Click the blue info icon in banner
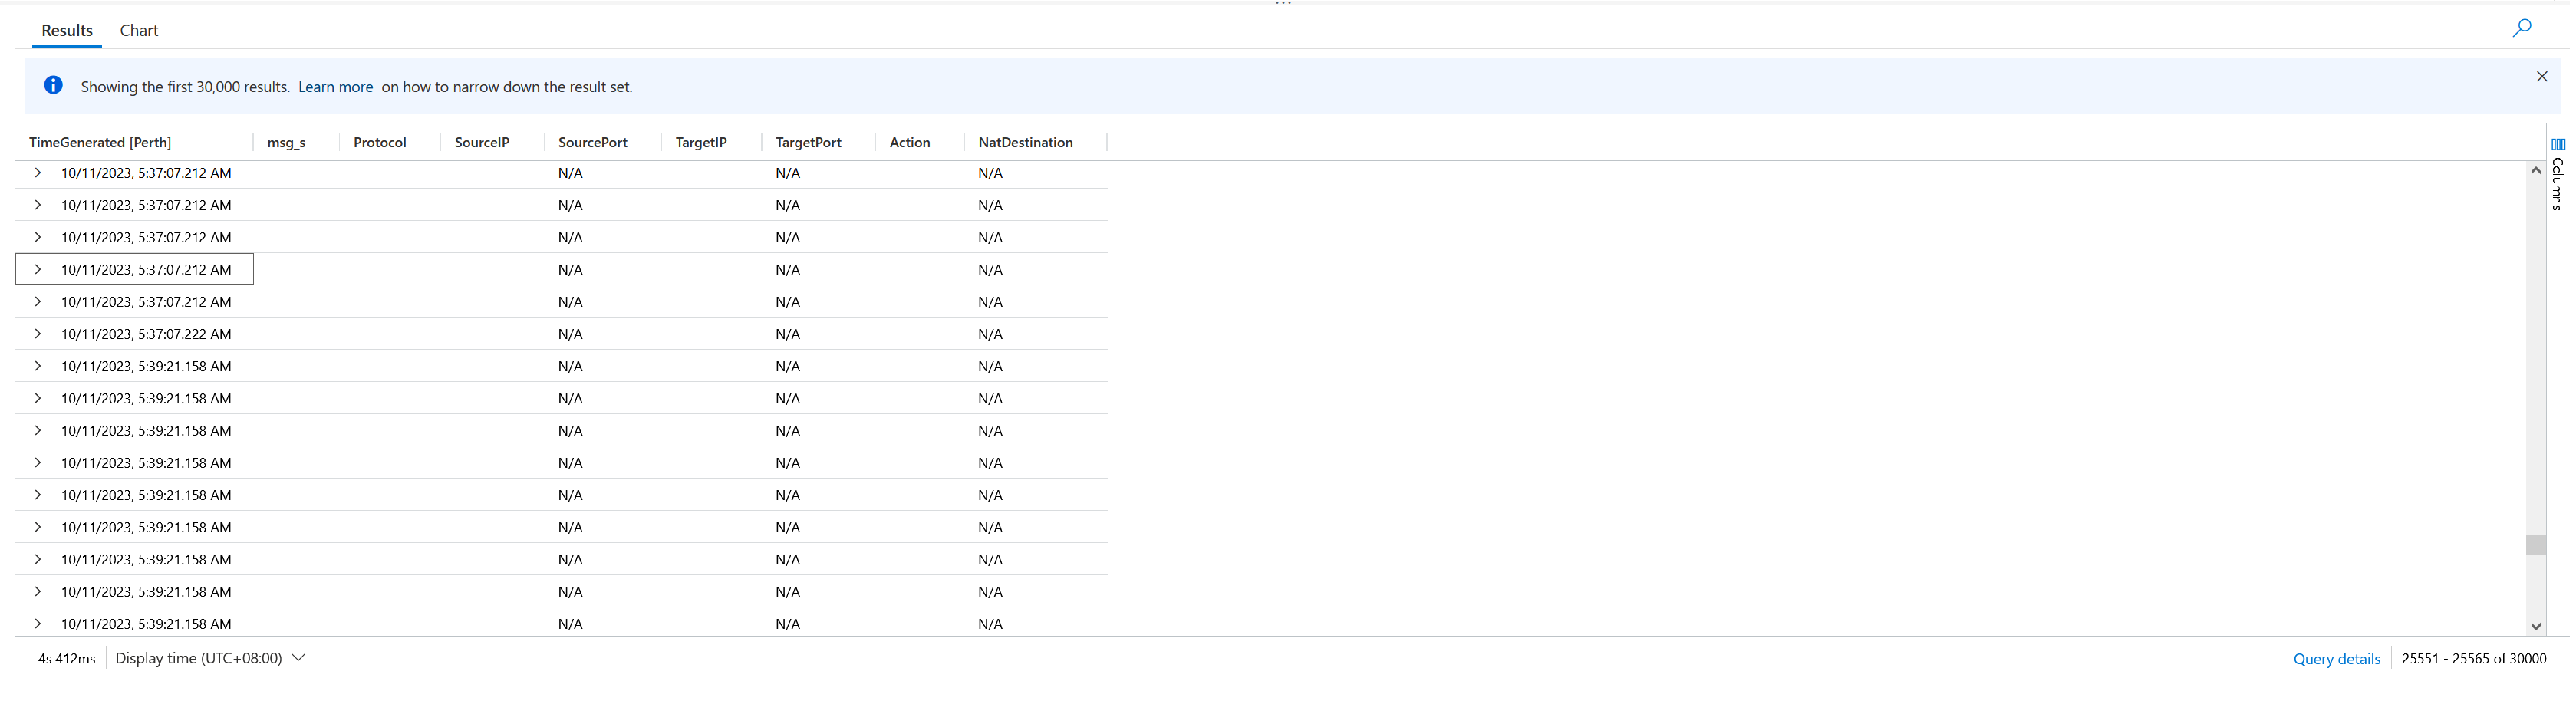The height and width of the screenshot is (701, 2576). [54, 85]
